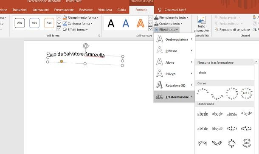Open the Transizioni ribbon tab

tap(20, 10)
